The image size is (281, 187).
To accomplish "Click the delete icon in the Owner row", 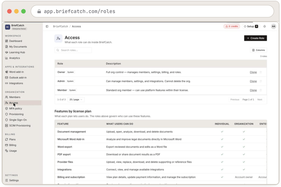I will point(261,72).
